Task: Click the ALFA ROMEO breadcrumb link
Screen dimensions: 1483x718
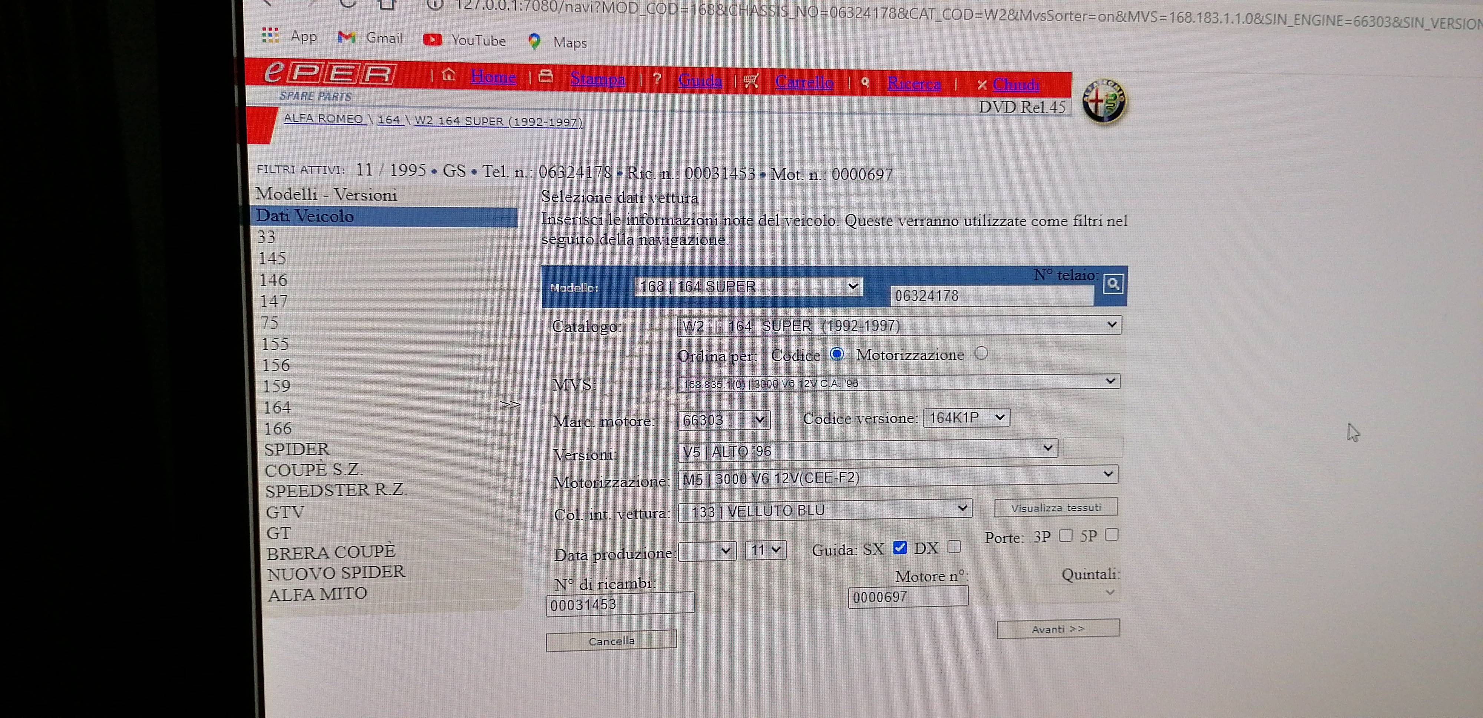Action: coord(324,119)
